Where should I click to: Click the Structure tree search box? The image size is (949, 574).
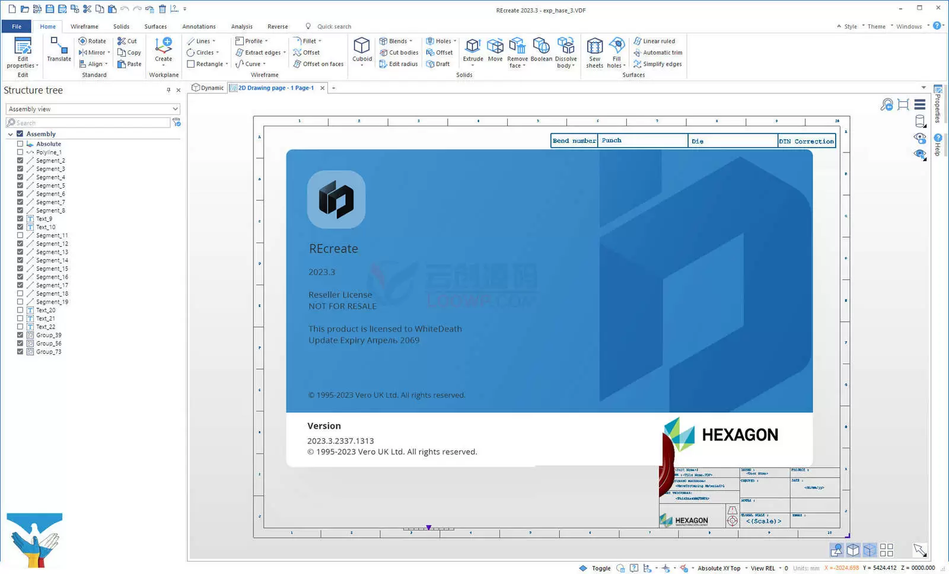click(x=88, y=122)
